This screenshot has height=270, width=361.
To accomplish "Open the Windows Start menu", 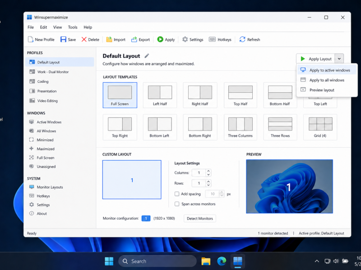I will (x=109, y=261).
